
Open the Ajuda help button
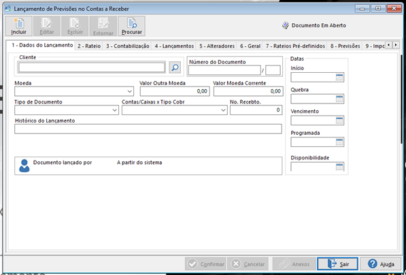coord(381,264)
